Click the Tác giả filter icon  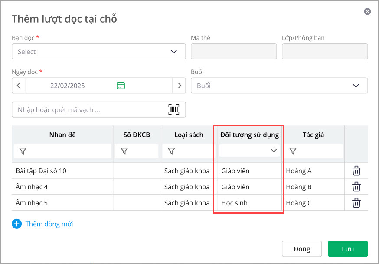point(293,151)
